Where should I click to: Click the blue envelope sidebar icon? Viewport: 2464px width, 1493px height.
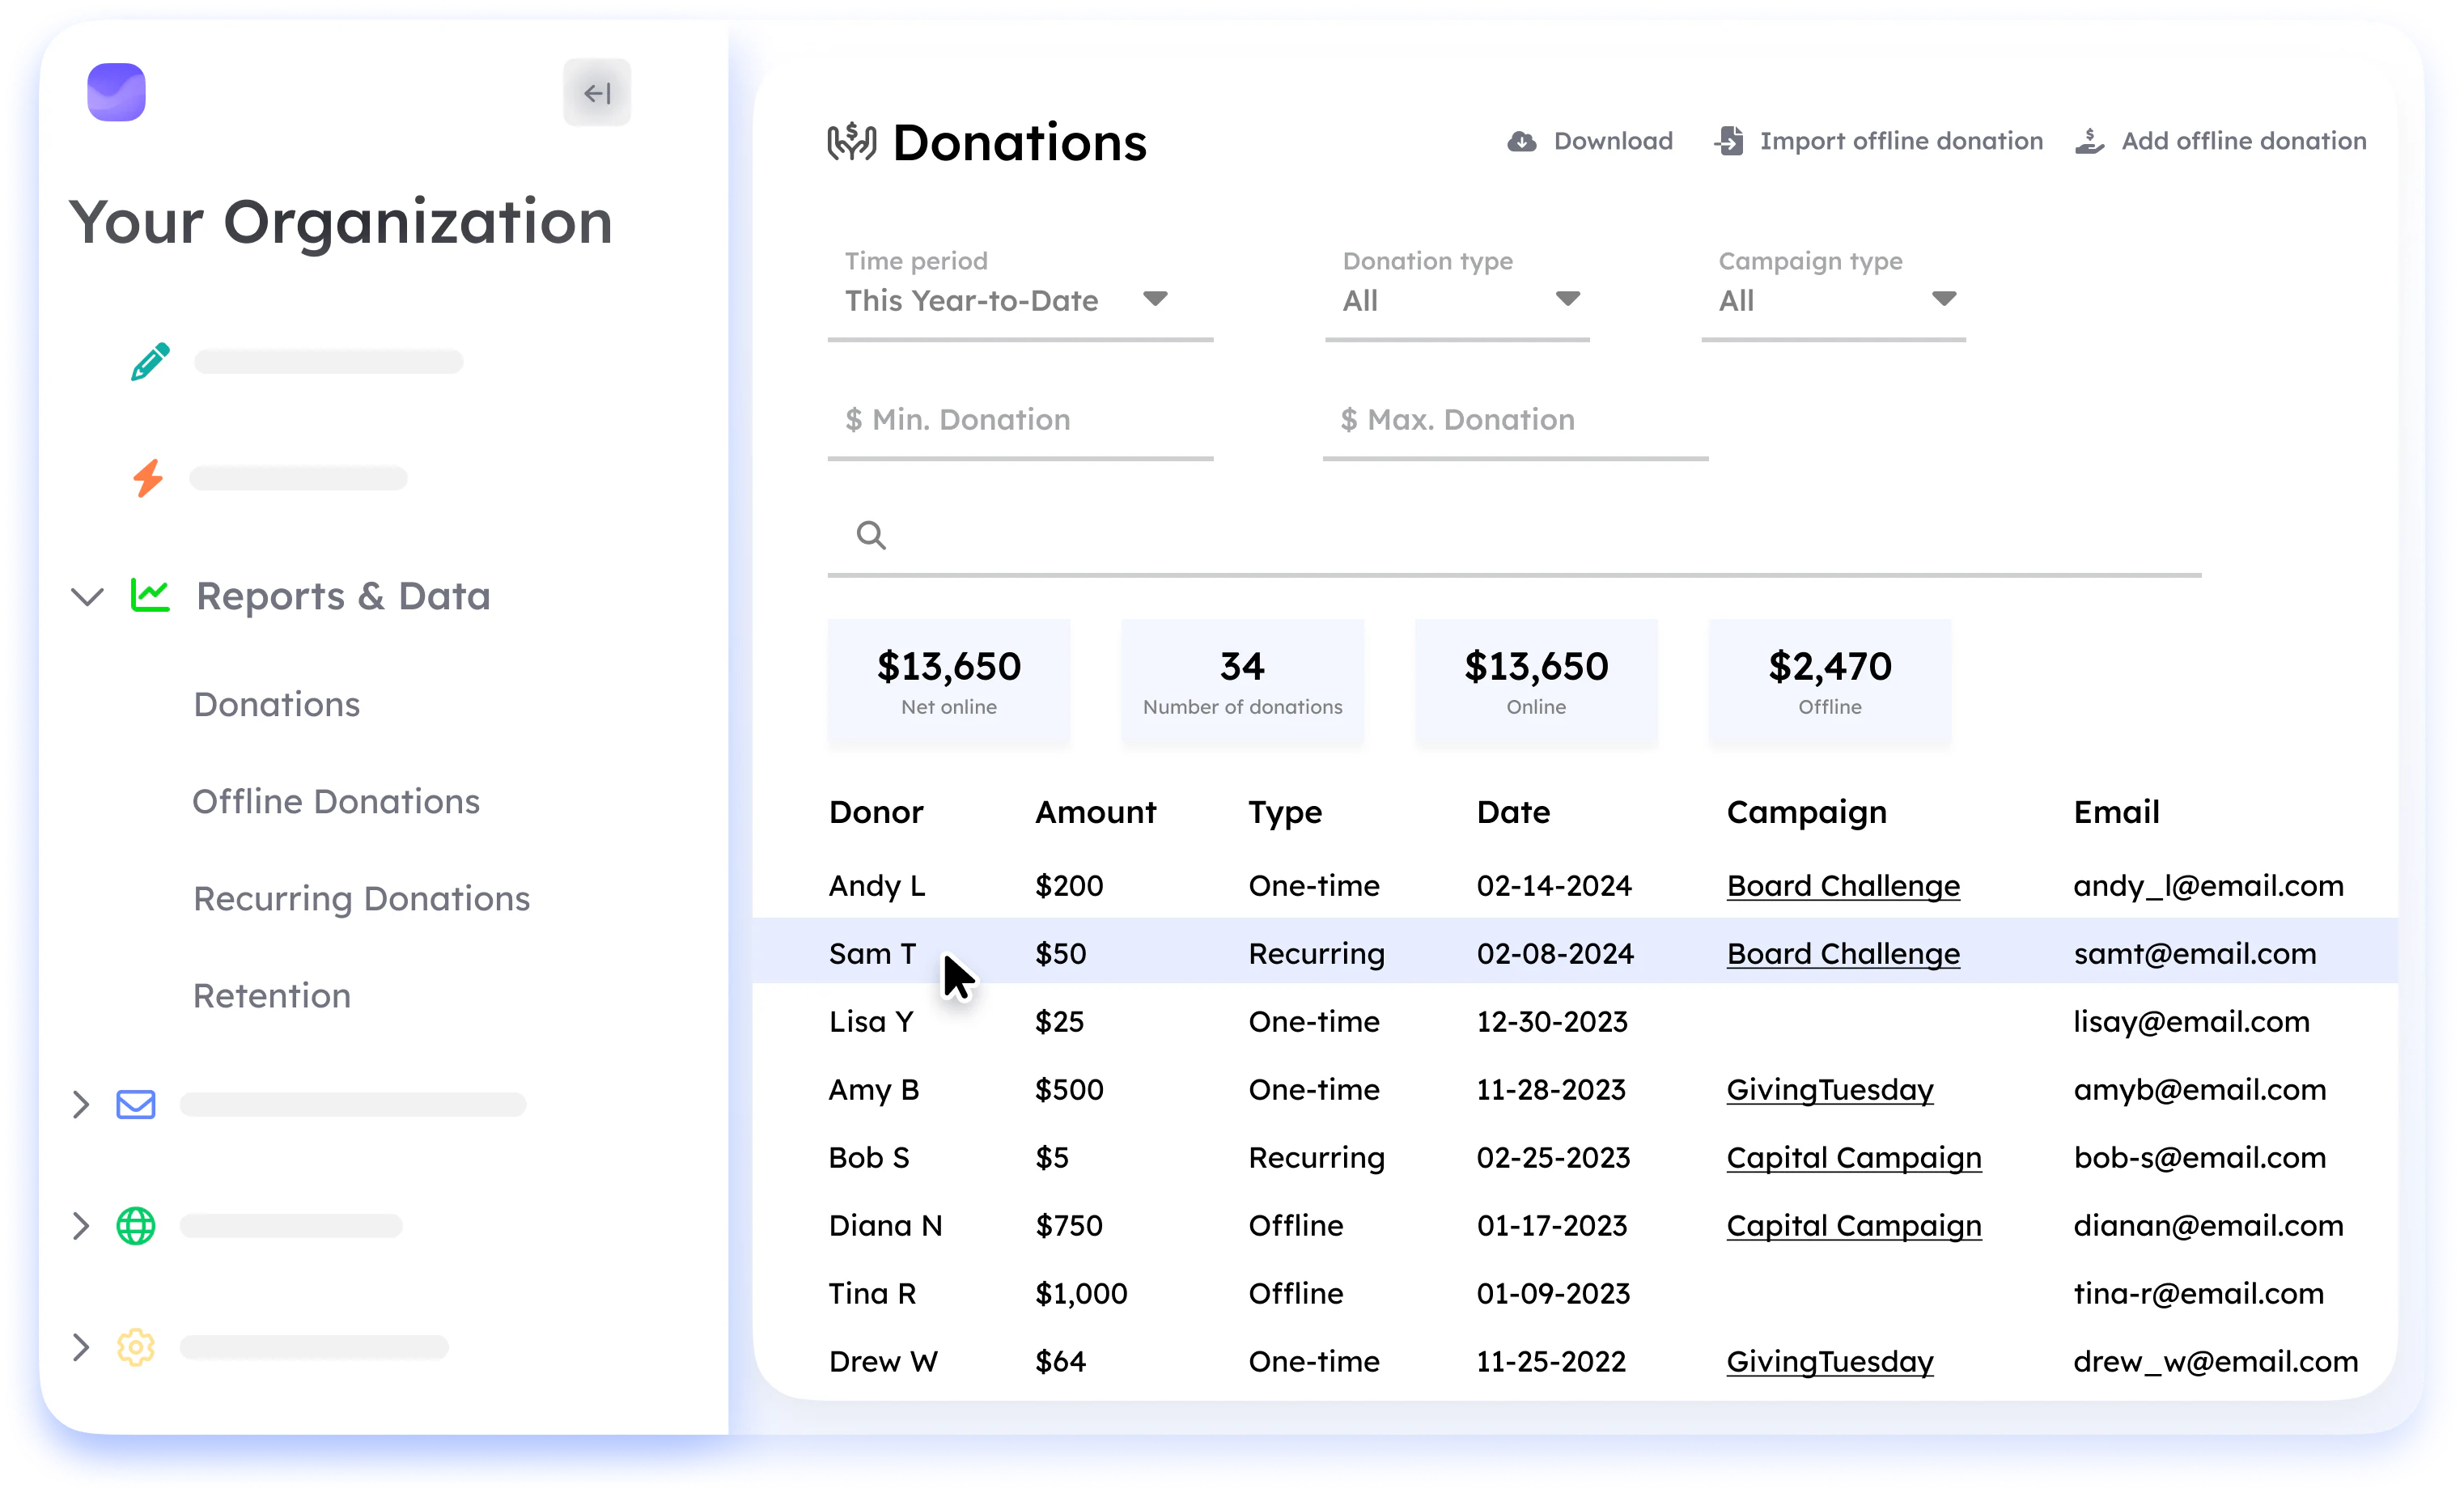(x=136, y=1104)
